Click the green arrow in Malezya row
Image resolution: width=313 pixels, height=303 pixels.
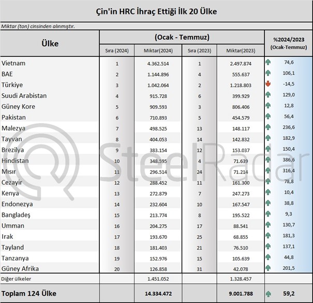tap(268, 127)
